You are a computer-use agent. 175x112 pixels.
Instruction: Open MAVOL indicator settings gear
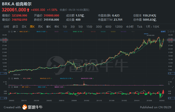(x=9, y=78)
